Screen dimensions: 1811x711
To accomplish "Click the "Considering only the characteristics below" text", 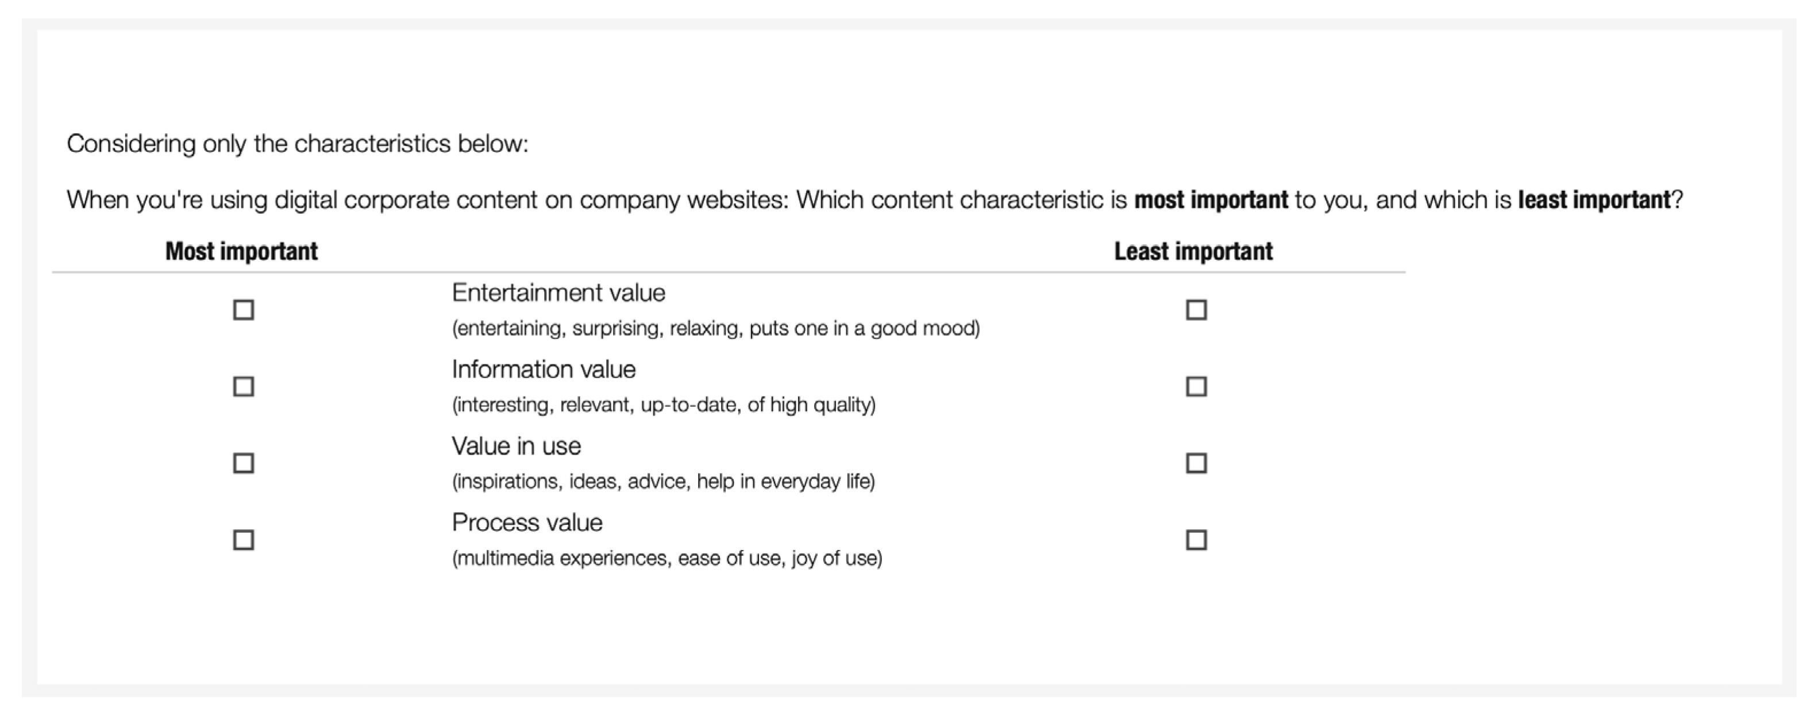I will 298,144.
